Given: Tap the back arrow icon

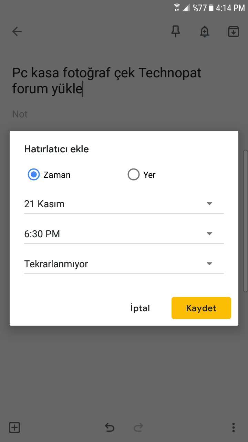Looking at the screenshot, I should coord(17,32).
